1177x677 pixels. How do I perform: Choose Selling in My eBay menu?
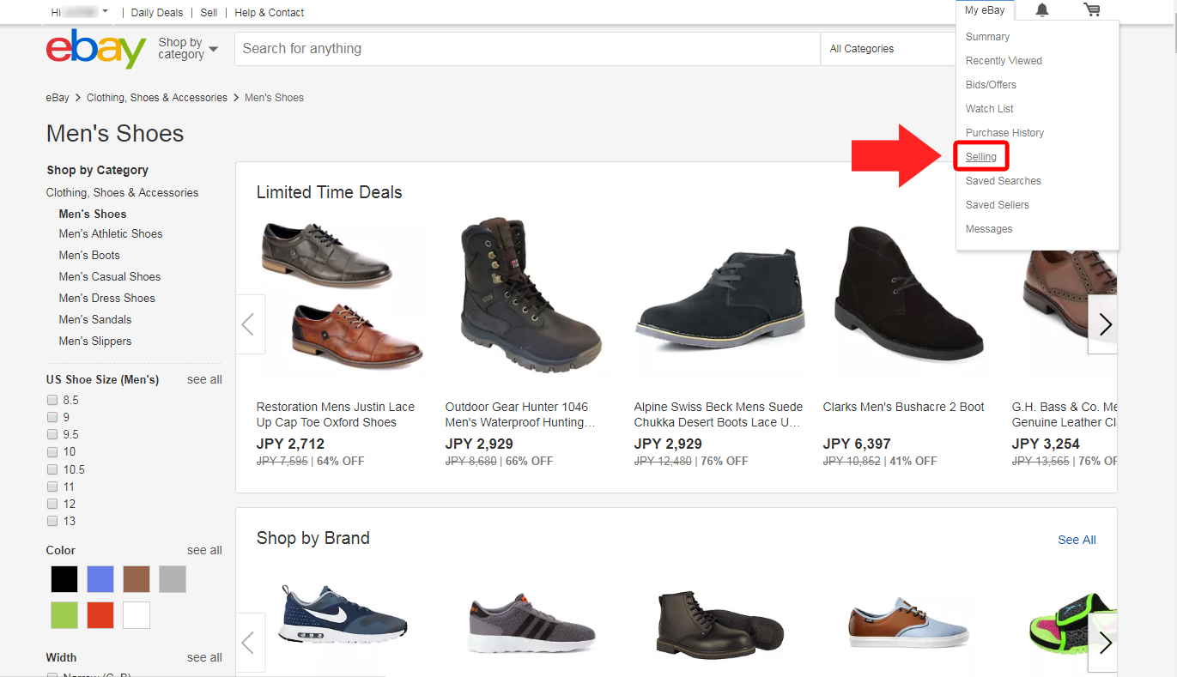[981, 157]
